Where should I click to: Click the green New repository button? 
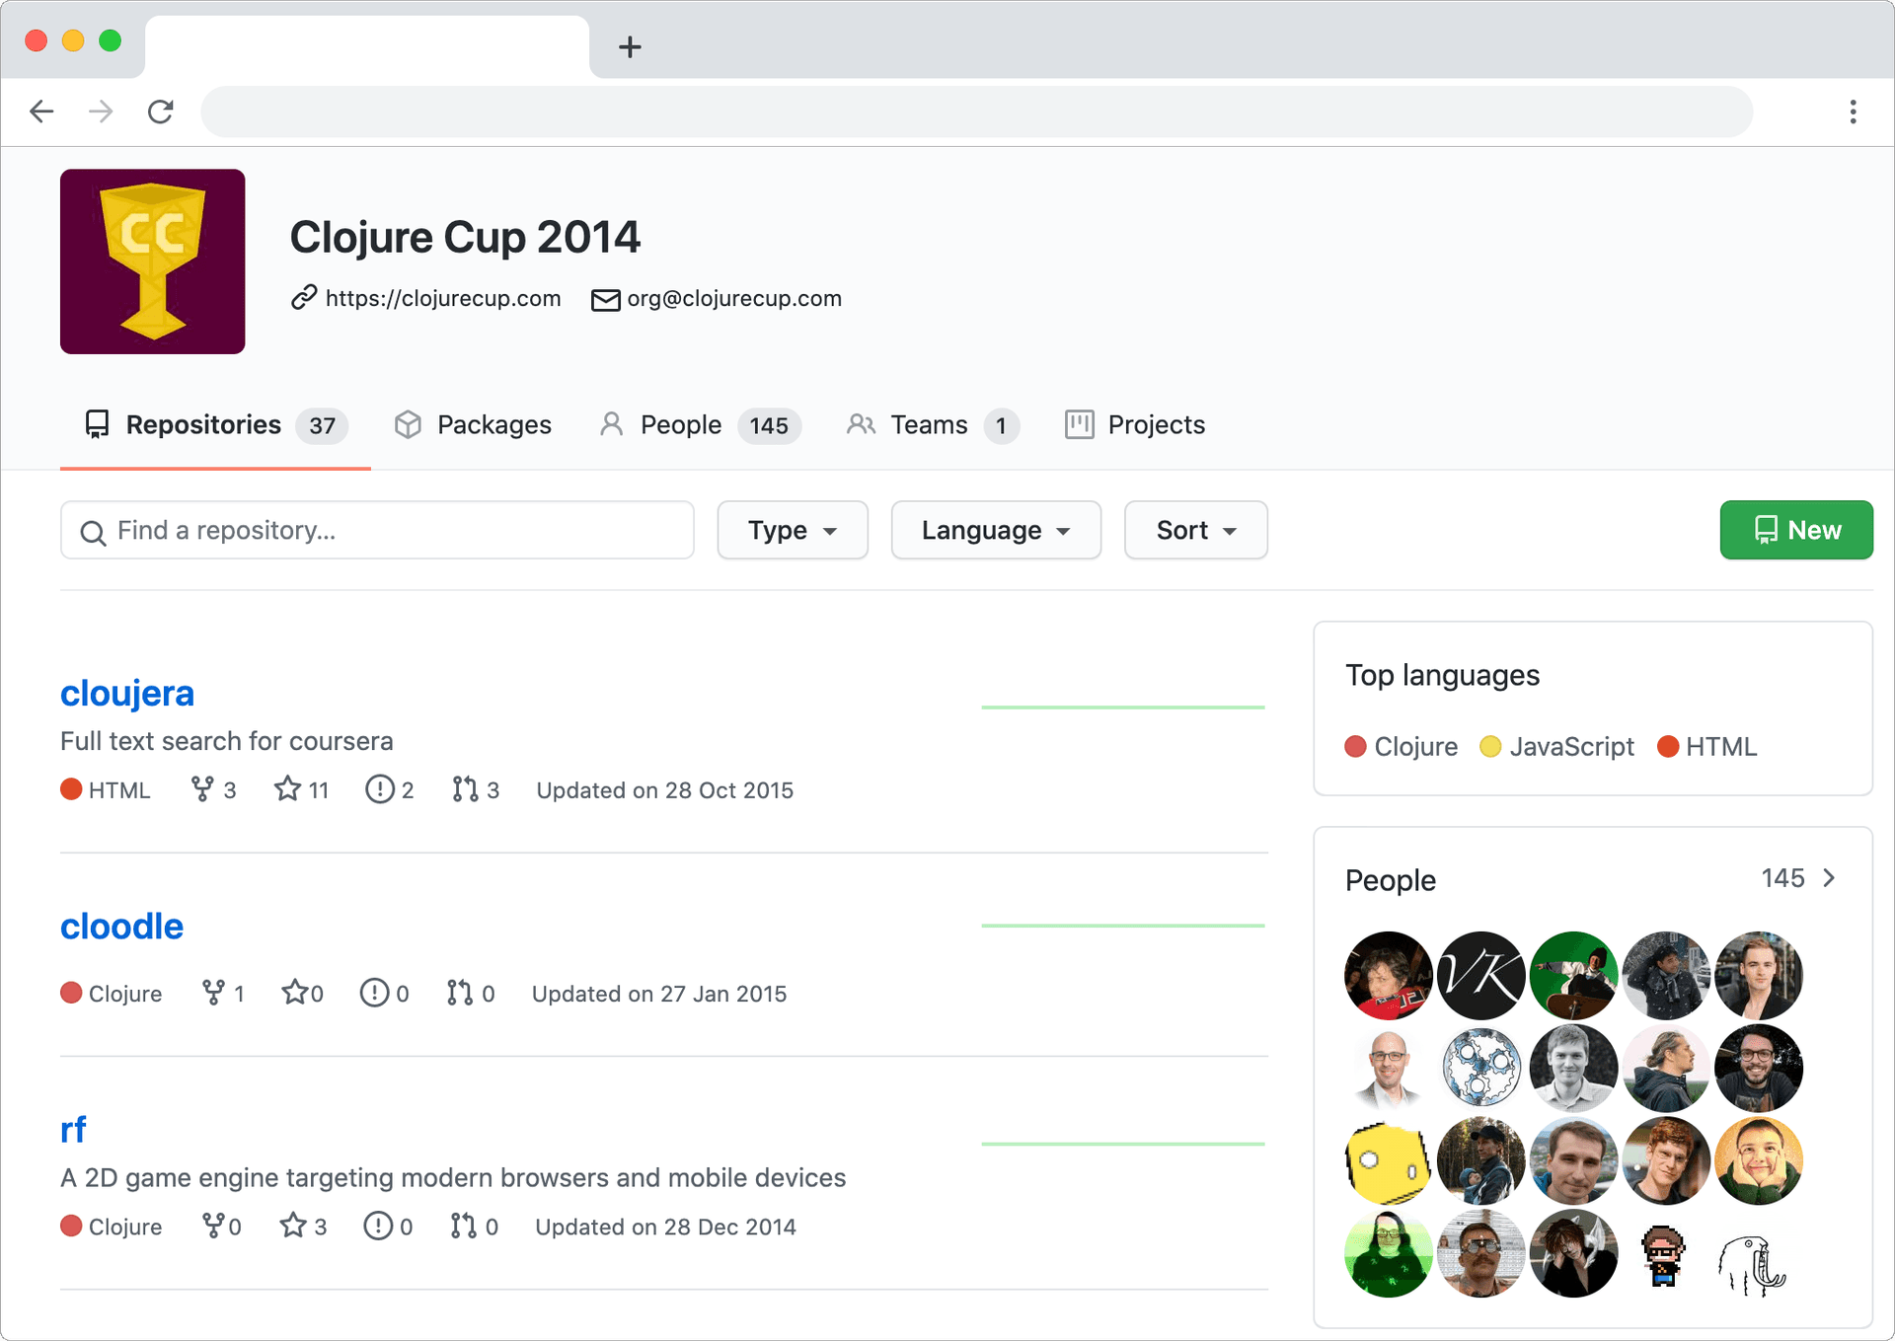(x=1795, y=531)
